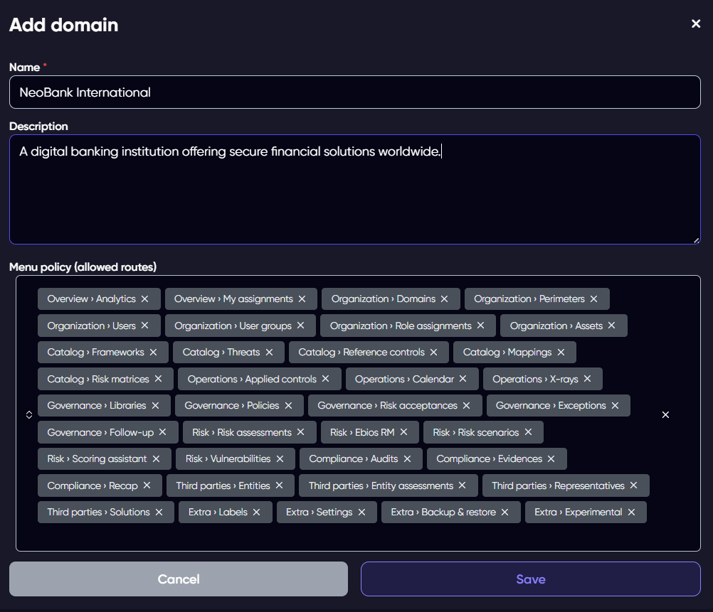The width and height of the screenshot is (713, 612).
Task: Remove the Catalog › Frameworks tag
Action: click(x=153, y=352)
